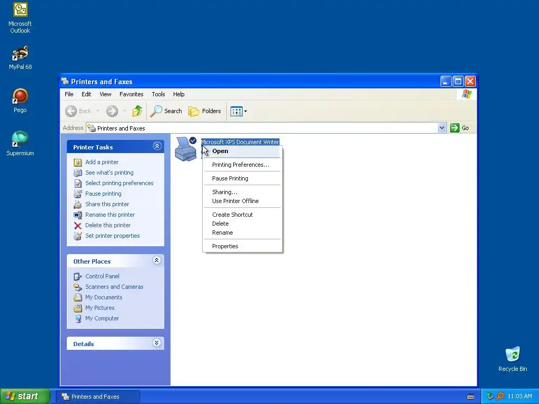Choose Sharing from the context menu

pyautogui.click(x=242, y=192)
